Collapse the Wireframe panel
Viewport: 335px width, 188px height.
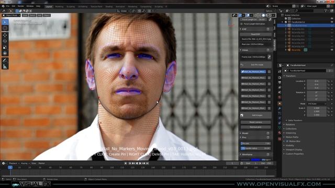241,155
